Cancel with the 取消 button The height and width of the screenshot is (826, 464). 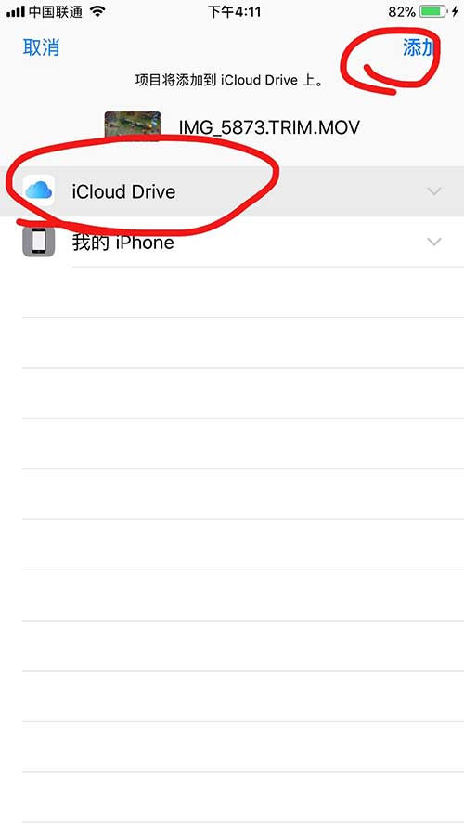pyautogui.click(x=41, y=47)
